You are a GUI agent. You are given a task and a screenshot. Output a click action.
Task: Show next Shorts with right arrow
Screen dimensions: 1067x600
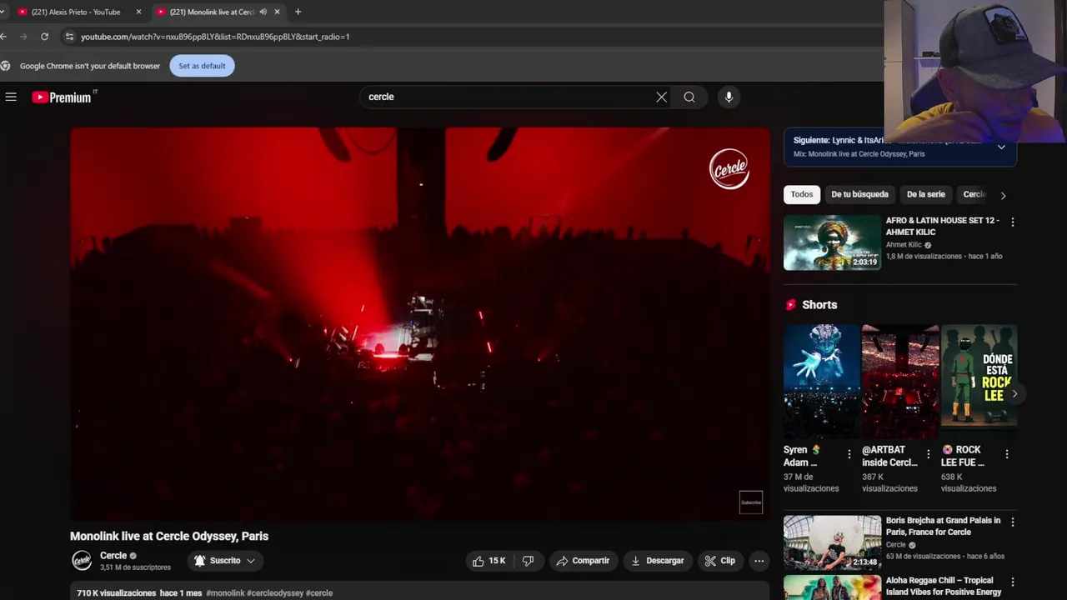coord(1014,393)
